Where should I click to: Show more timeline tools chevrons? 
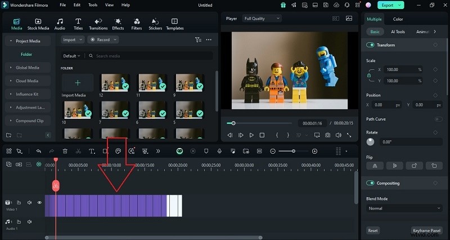(x=158, y=151)
